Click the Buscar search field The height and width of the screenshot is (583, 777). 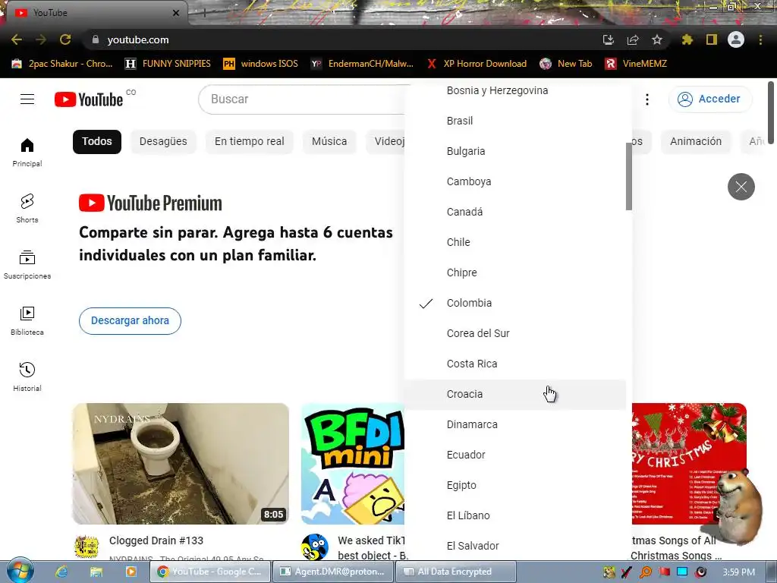(x=302, y=99)
